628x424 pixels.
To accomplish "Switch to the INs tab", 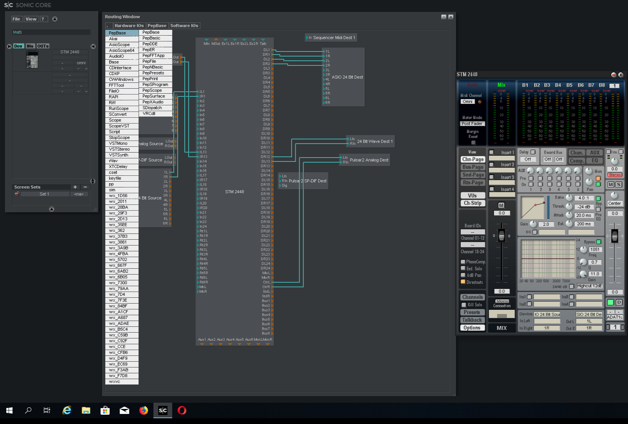I will 30,46.
